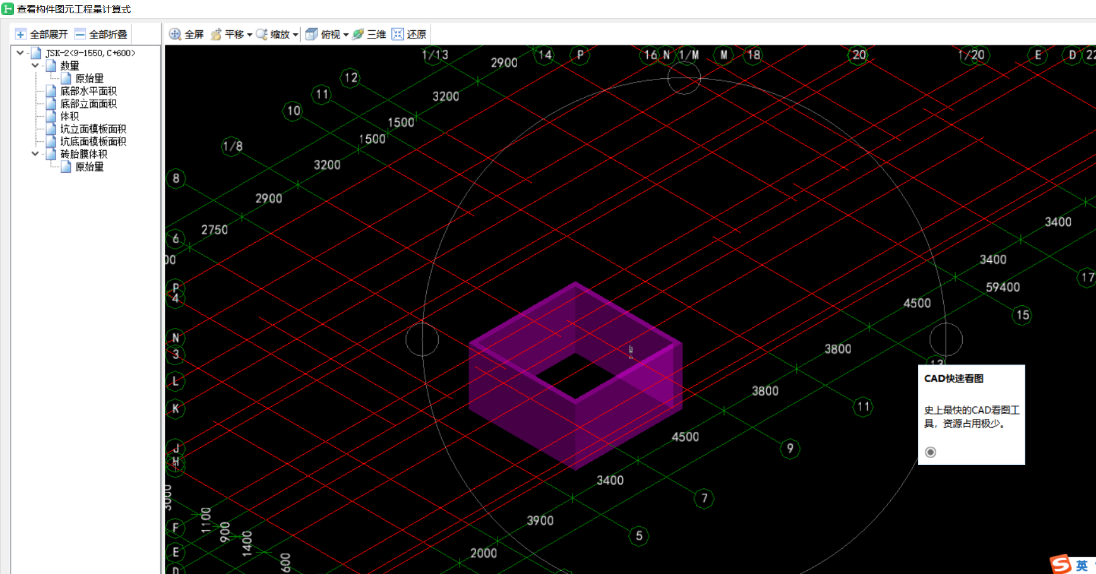Select the 体积 tree item
The image size is (1096, 574).
pyautogui.click(x=69, y=116)
